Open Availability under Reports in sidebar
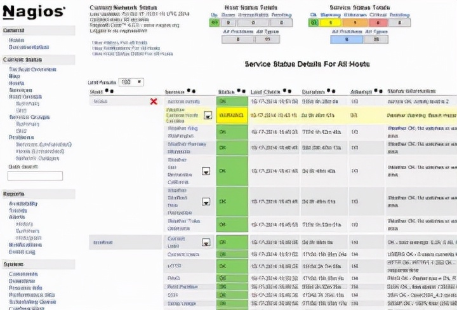This screenshot has width=457, height=310. click(x=25, y=204)
